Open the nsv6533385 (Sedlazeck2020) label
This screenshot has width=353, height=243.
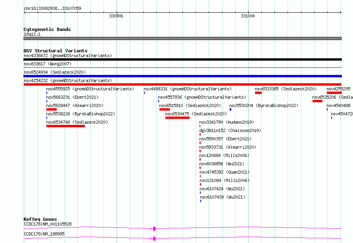(x=286, y=89)
